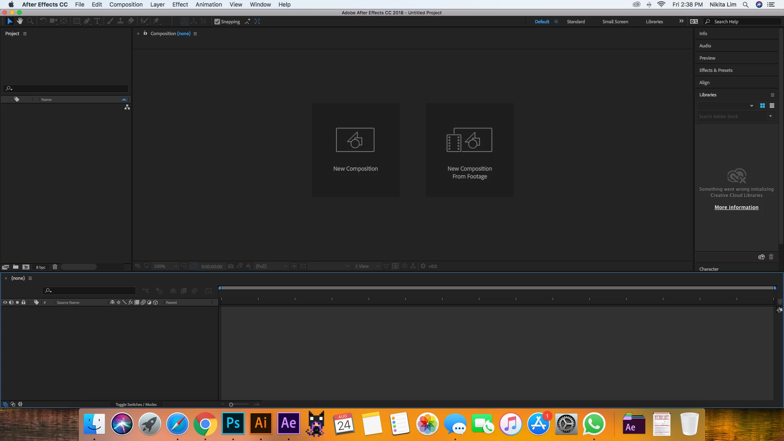Open the Libraries selection dropdown

[751, 106]
